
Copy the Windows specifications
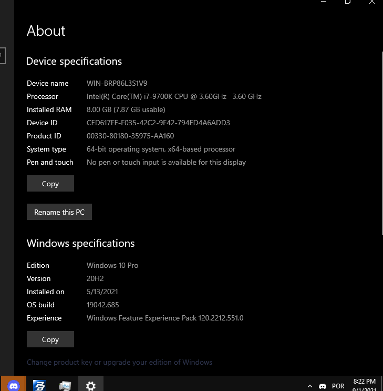coord(50,339)
